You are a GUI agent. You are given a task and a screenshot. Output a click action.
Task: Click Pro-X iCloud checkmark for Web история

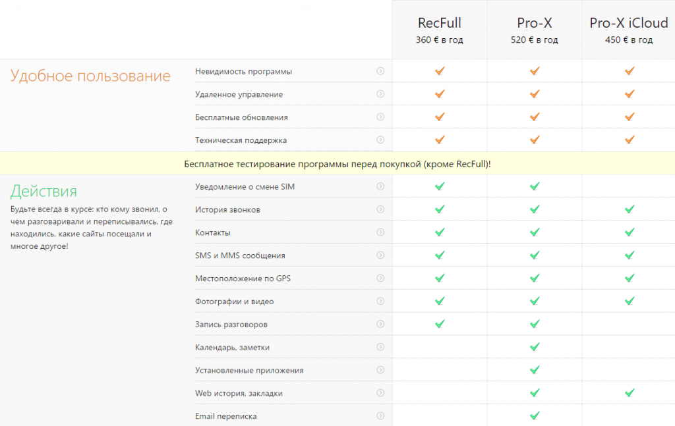click(x=630, y=393)
